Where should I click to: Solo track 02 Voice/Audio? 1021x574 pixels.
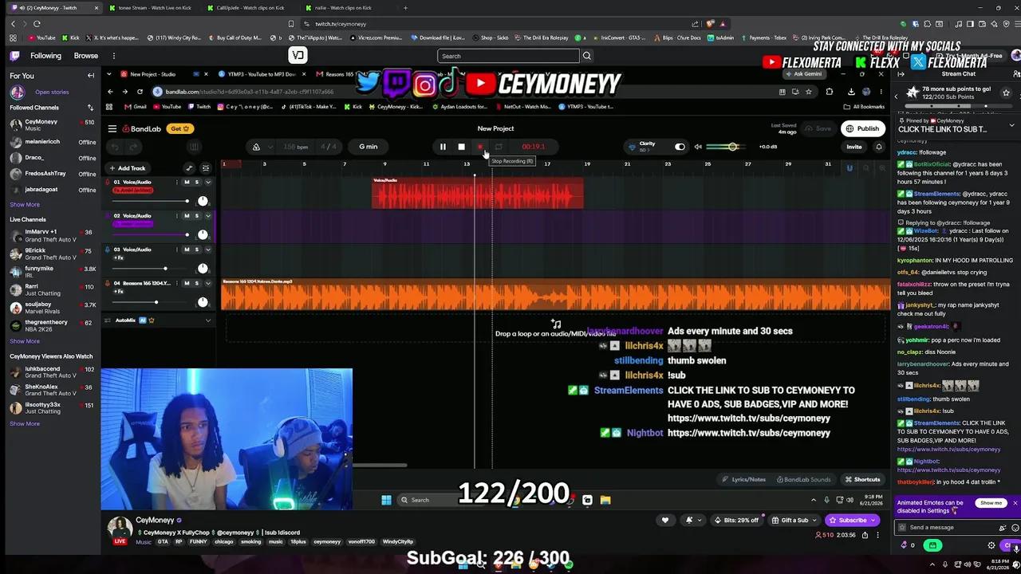click(197, 215)
